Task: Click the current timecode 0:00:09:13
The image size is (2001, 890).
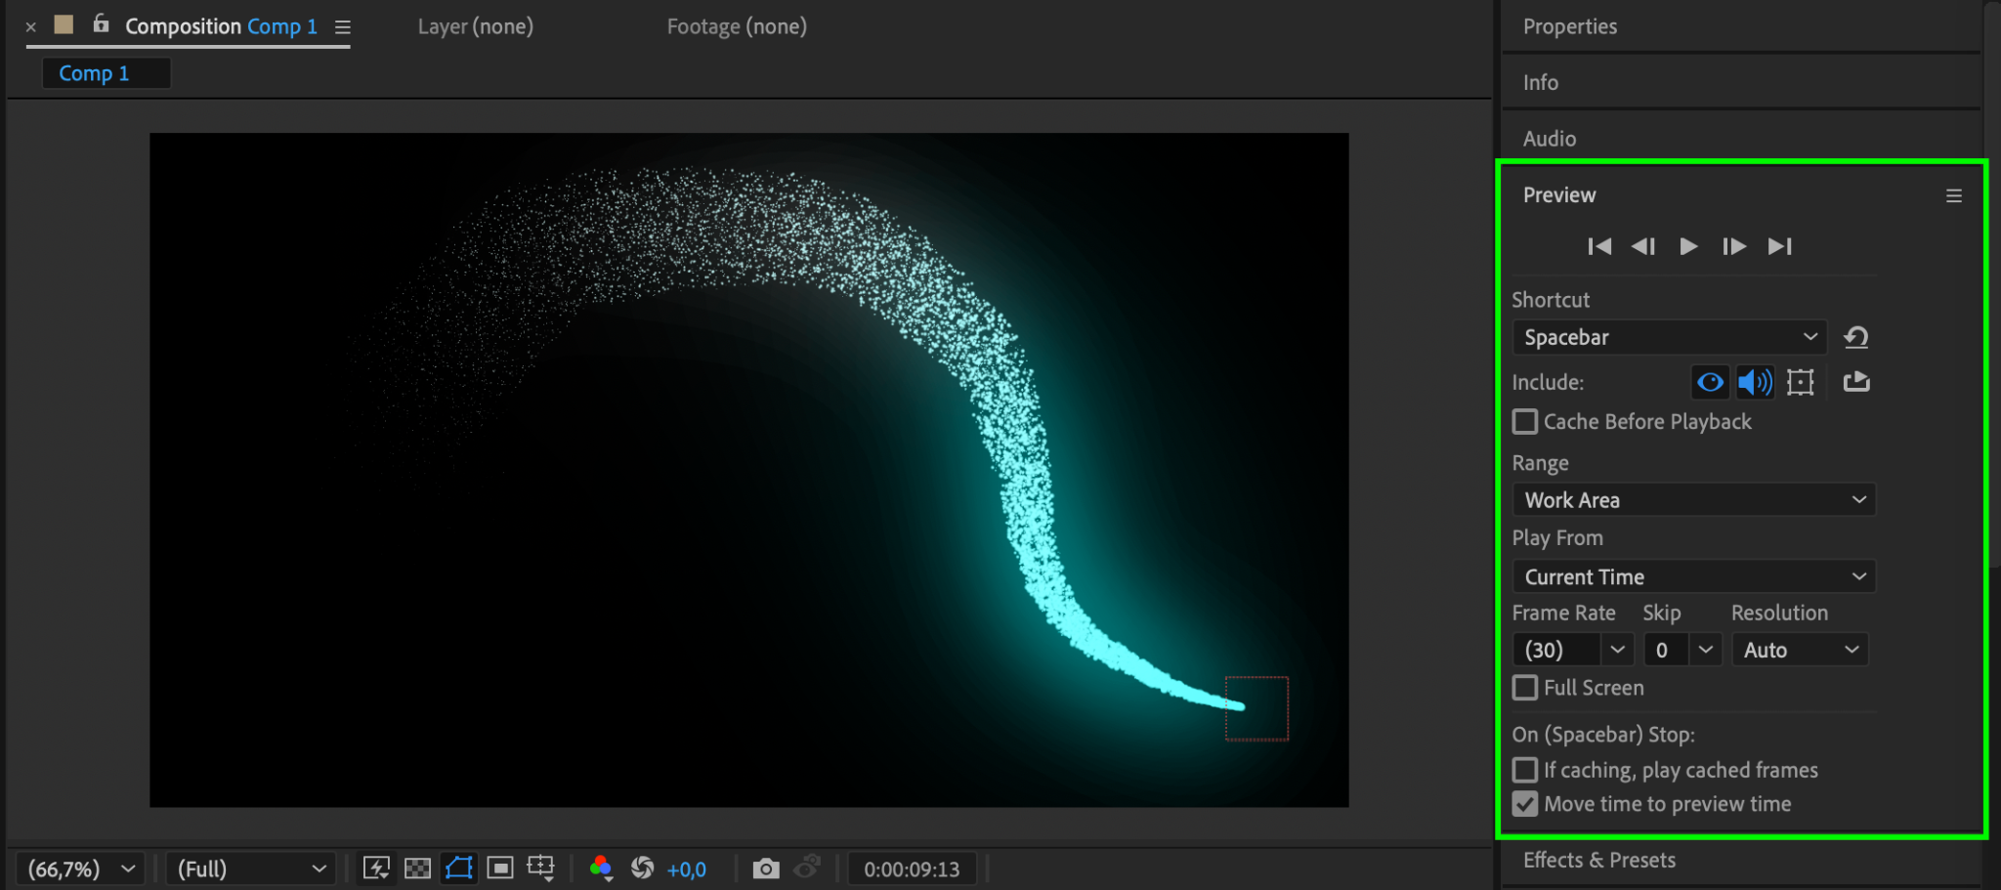Action: click(x=912, y=869)
